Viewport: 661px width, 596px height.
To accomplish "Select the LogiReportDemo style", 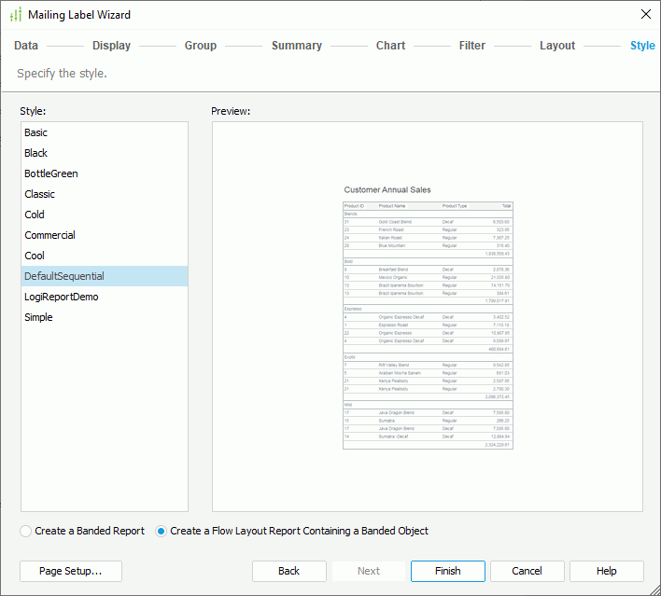I will pos(62,297).
